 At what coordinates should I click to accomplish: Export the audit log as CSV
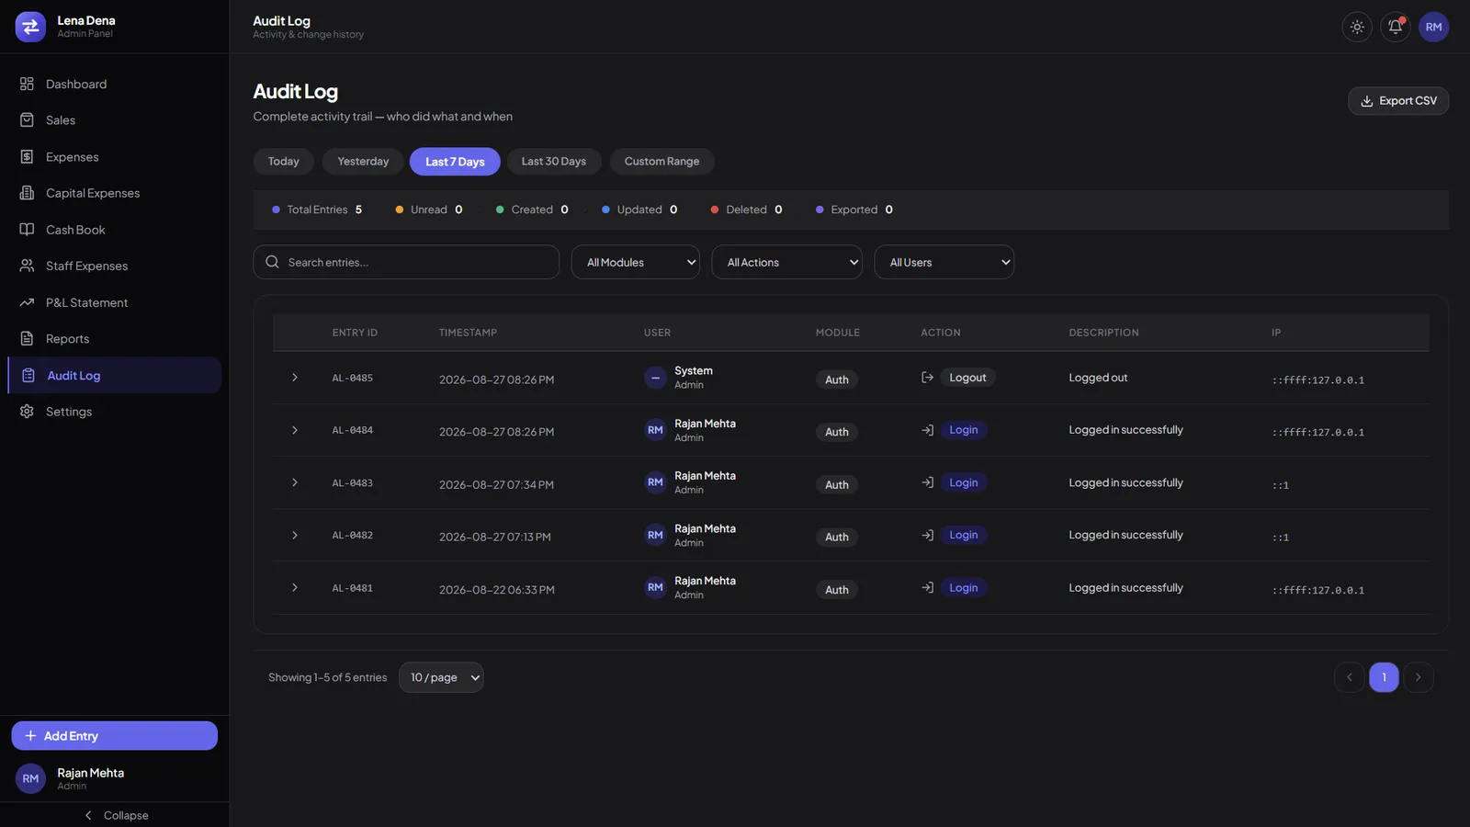(1398, 101)
